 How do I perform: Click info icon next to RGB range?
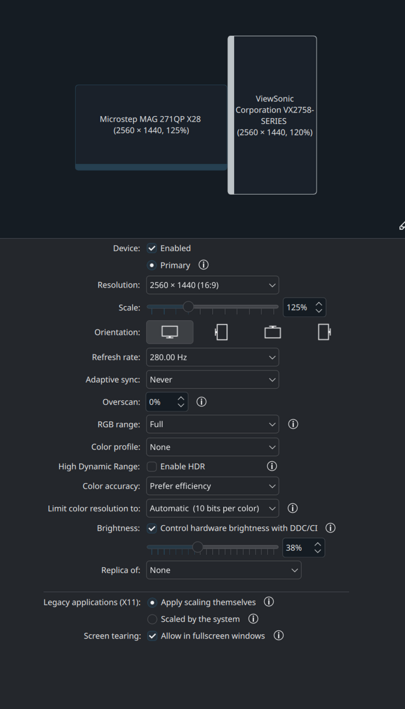pos(293,424)
